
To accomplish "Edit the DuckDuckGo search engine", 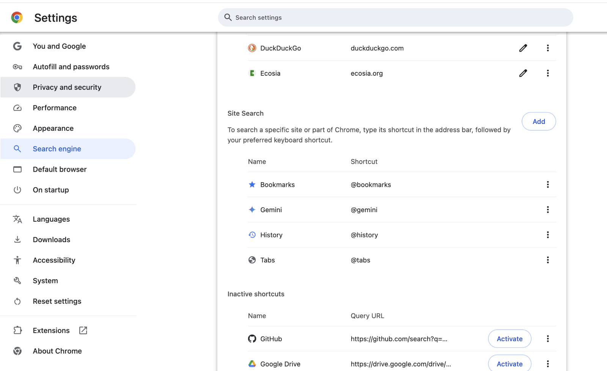I will pos(523,48).
